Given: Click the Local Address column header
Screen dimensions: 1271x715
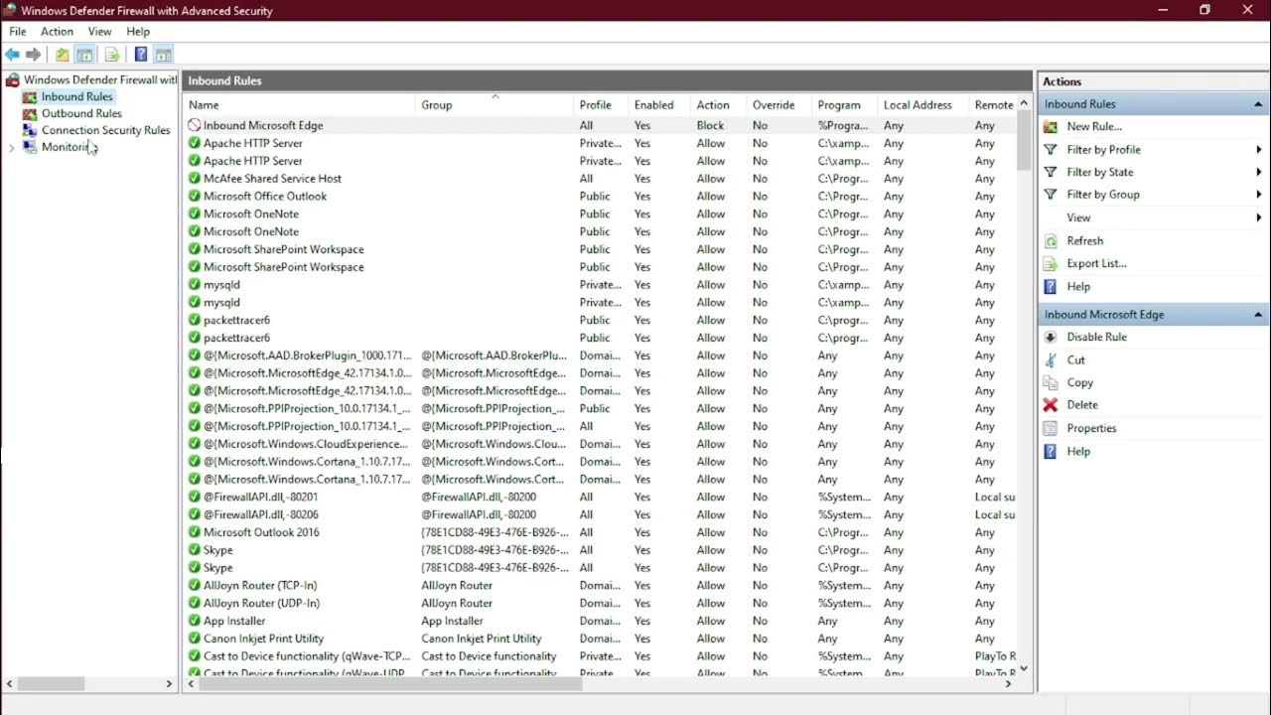Looking at the screenshot, I should tap(922, 104).
